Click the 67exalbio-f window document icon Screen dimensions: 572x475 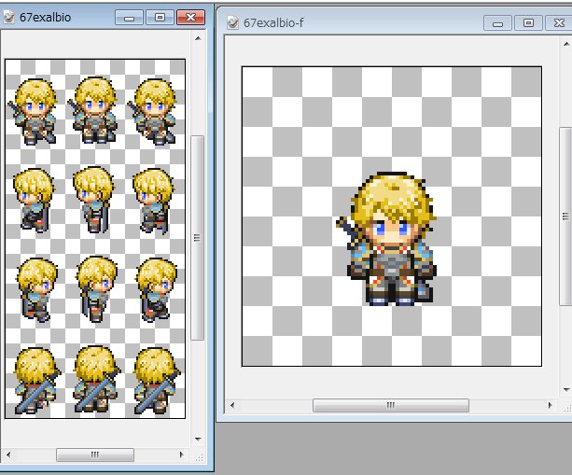(x=232, y=22)
